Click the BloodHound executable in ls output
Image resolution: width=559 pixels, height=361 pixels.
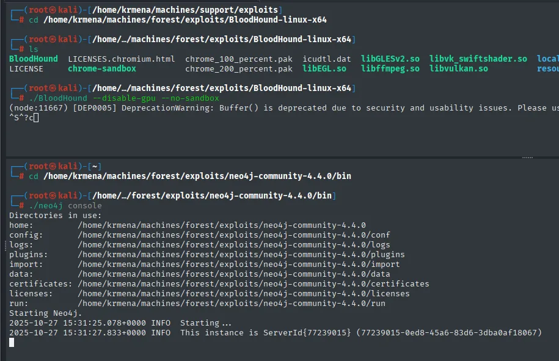coord(33,59)
